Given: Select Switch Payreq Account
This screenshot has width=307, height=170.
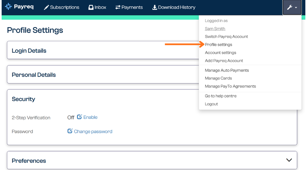Looking at the screenshot, I should coord(226,36).
